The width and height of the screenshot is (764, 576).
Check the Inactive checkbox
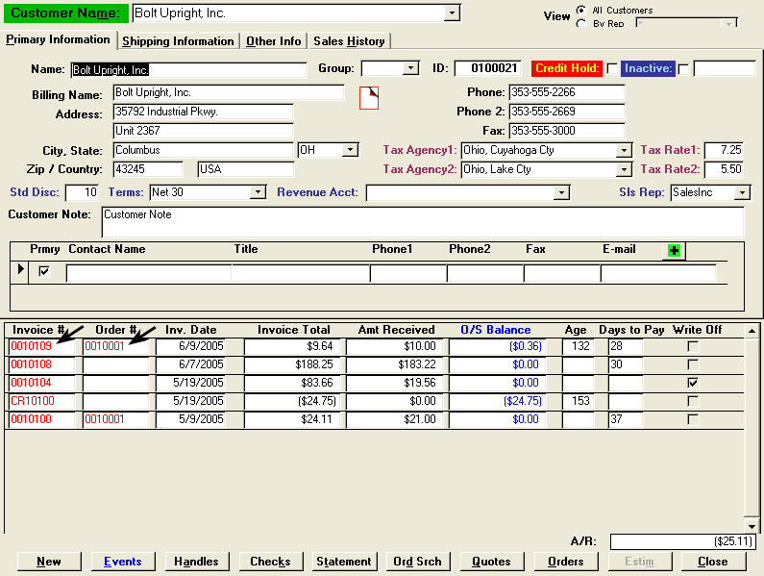click(x=683, y=68)
